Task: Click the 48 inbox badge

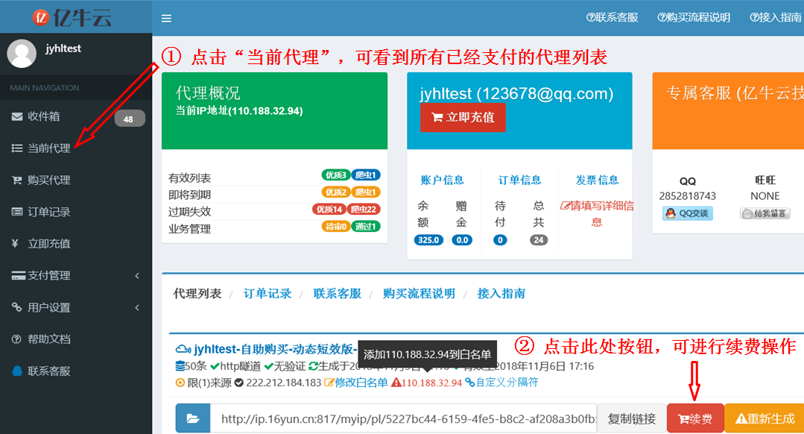Action: coord(129,119)
